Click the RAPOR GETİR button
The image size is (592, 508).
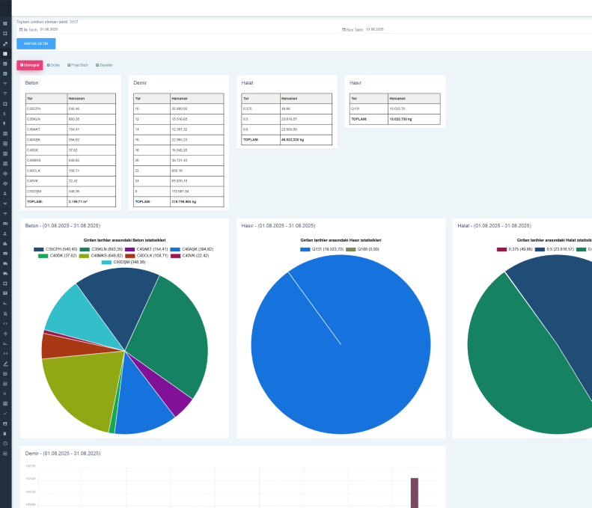(x=36, y=43)
